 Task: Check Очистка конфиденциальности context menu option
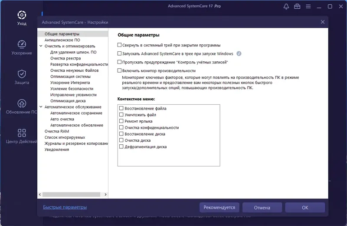pos(121,127)
